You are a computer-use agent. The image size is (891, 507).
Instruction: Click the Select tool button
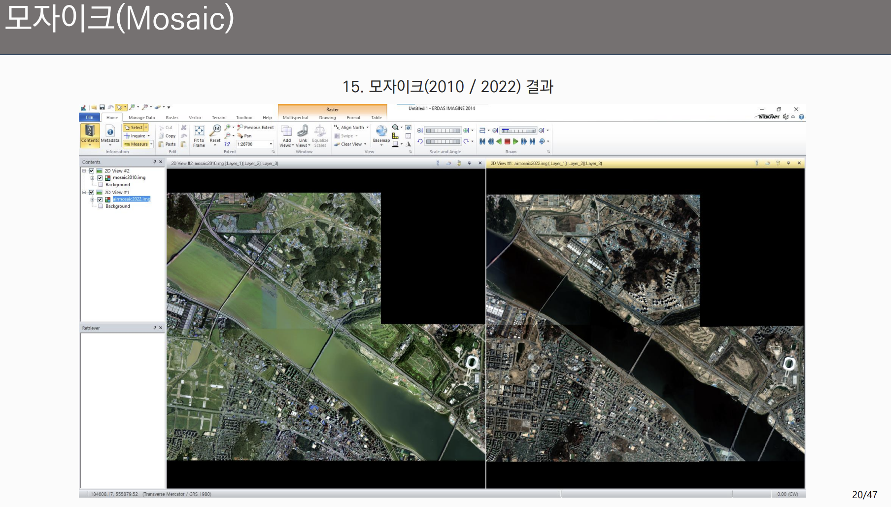pos(133,128)
